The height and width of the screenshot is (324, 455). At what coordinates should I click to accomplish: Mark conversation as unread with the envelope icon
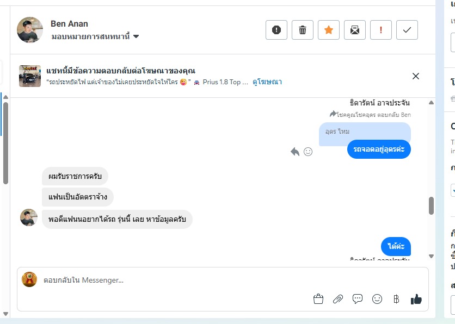click(355, 30)
